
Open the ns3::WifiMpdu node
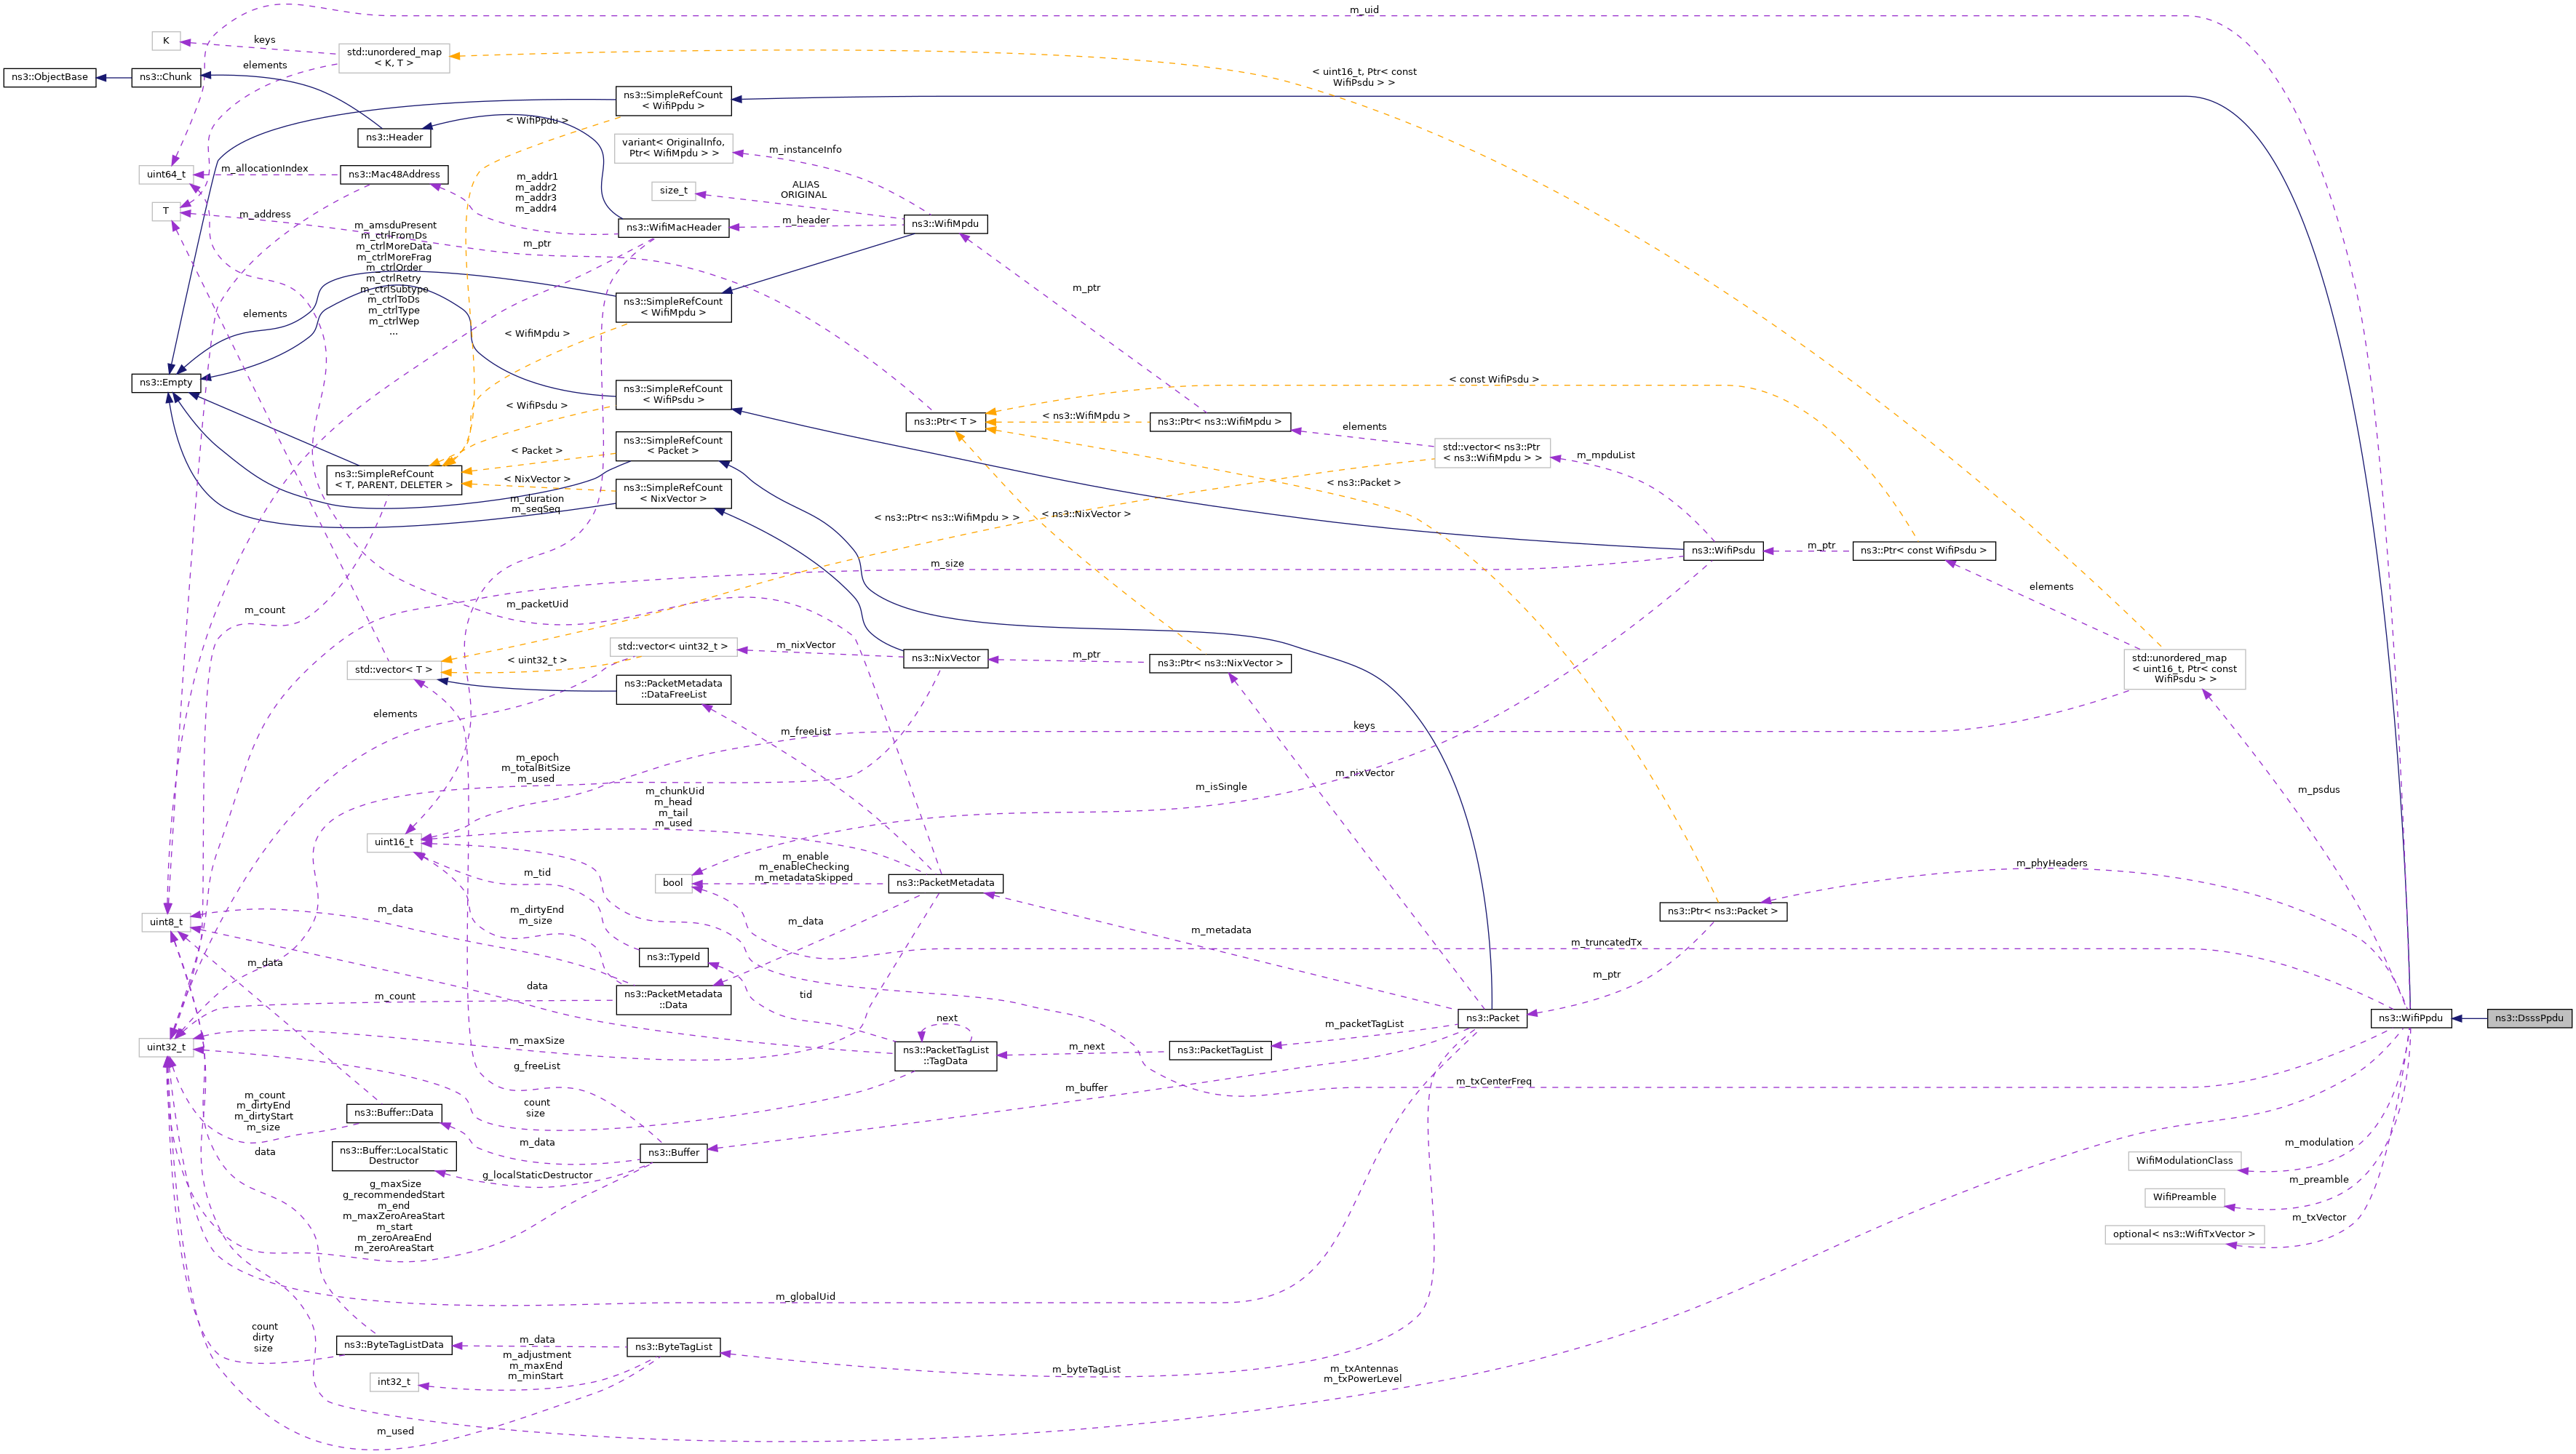(945, 224)
